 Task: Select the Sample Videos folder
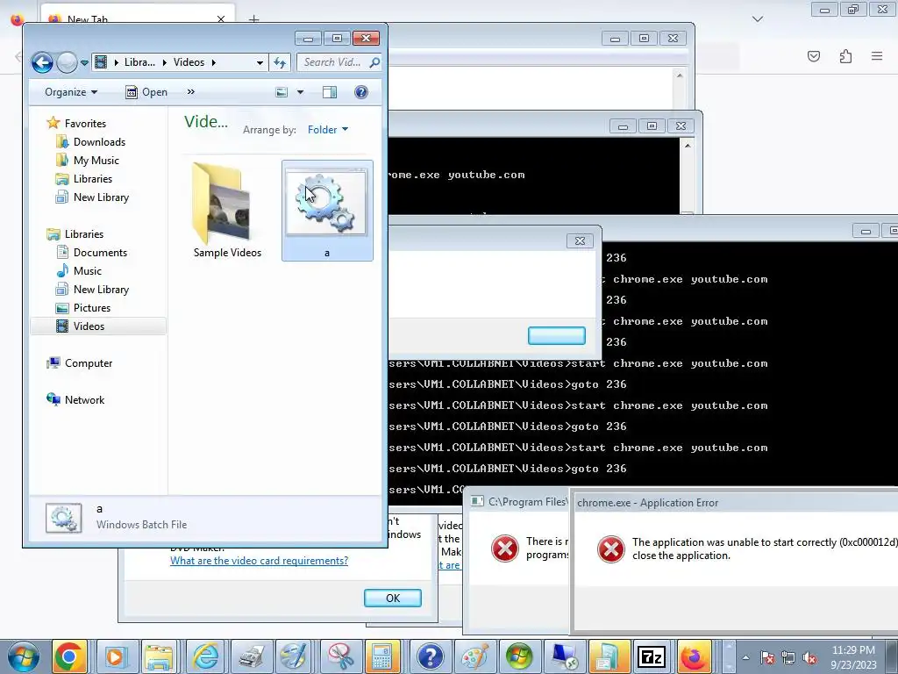pyautogui.click(x=227, y=211)
